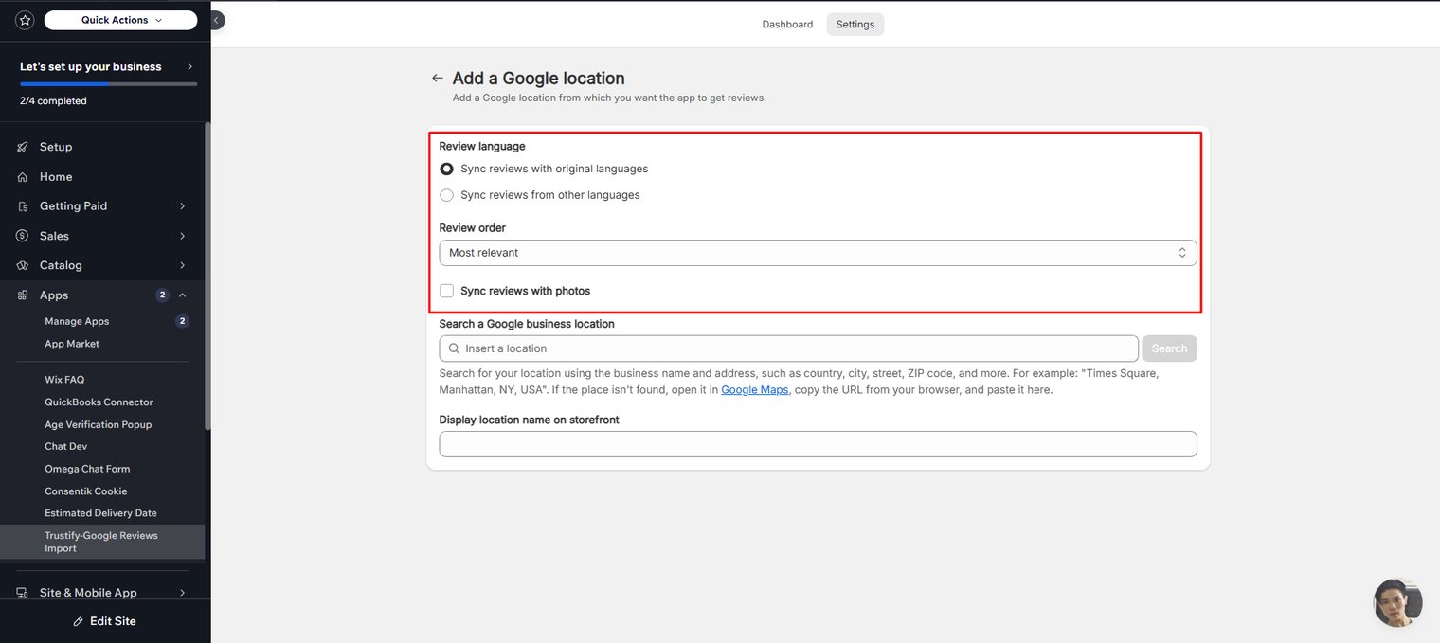This screenshot has width=1440, height=643.
Task: Click the Manage Apps badge count
Action: pos(182,321)
